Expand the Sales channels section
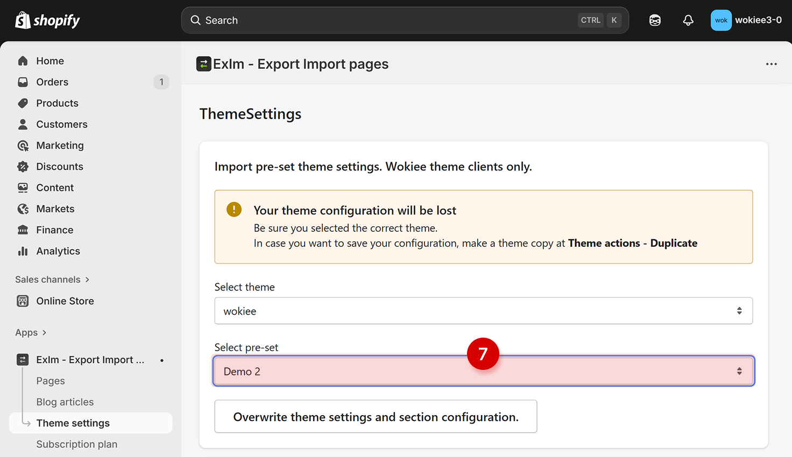Image resolution: width=792 pixels, height=457 pixels. pyautogui.click(x=52, y=280)
